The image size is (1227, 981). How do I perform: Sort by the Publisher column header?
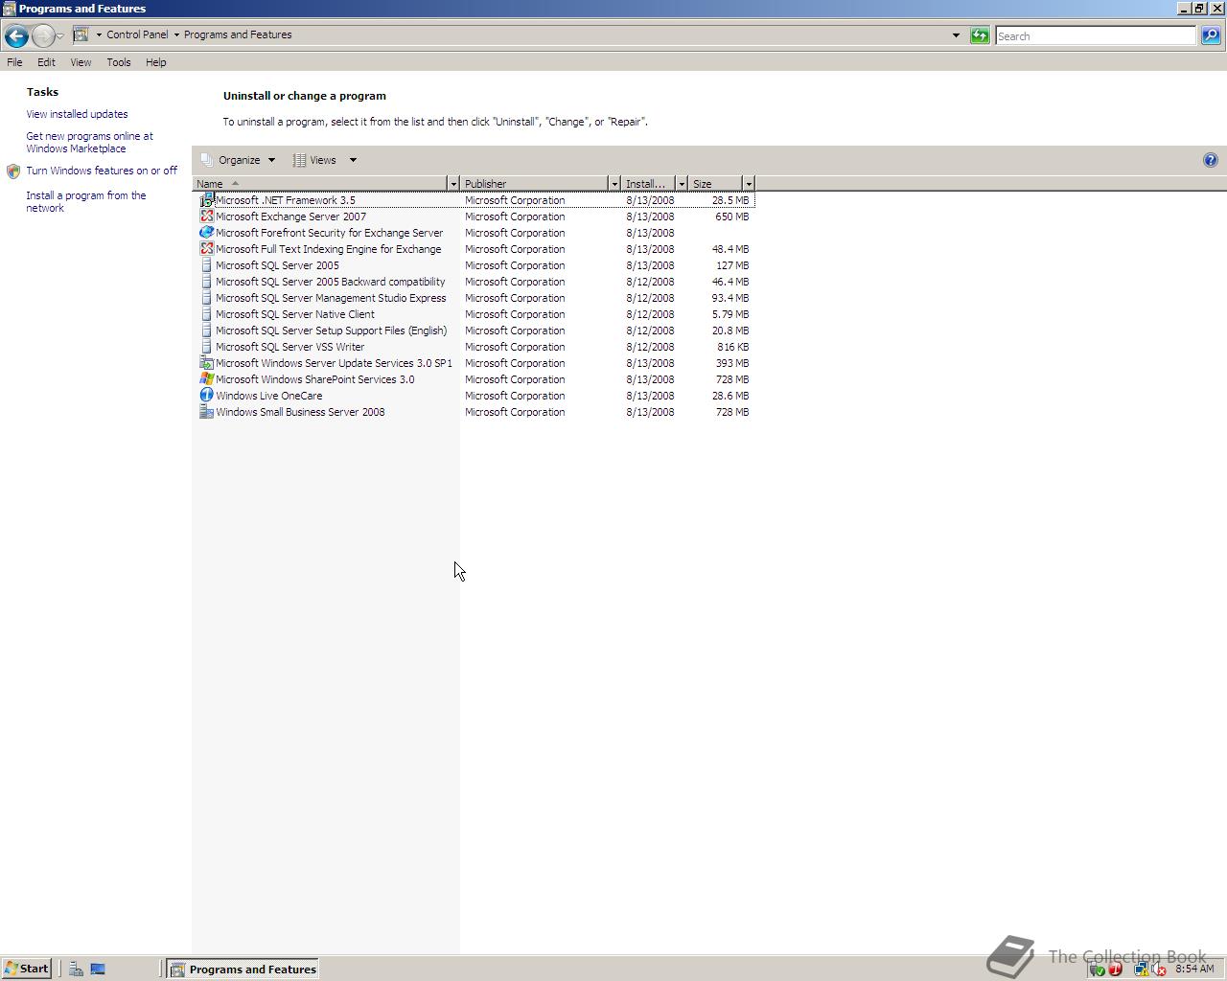point(534,183)
